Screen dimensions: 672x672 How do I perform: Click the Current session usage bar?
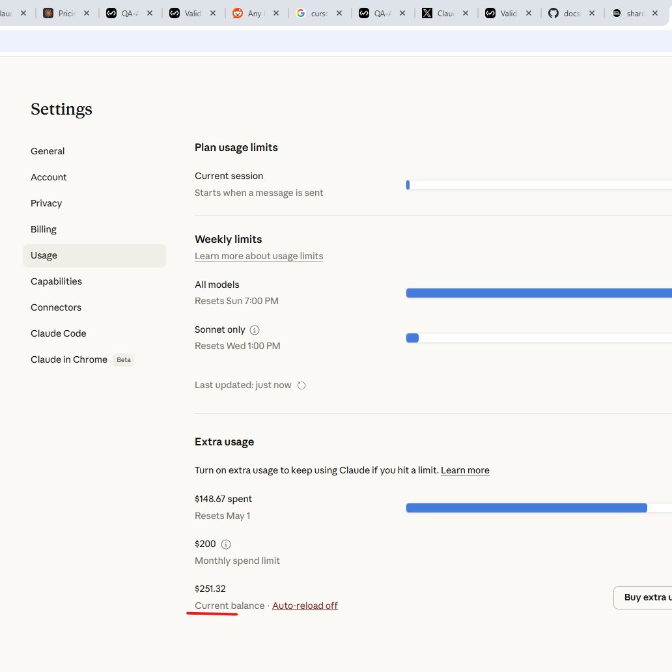tap(539, 185)
